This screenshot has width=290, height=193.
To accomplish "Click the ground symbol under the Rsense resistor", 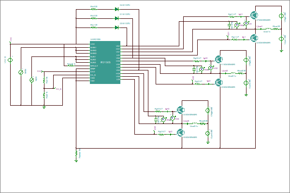I will coord(76,161).
